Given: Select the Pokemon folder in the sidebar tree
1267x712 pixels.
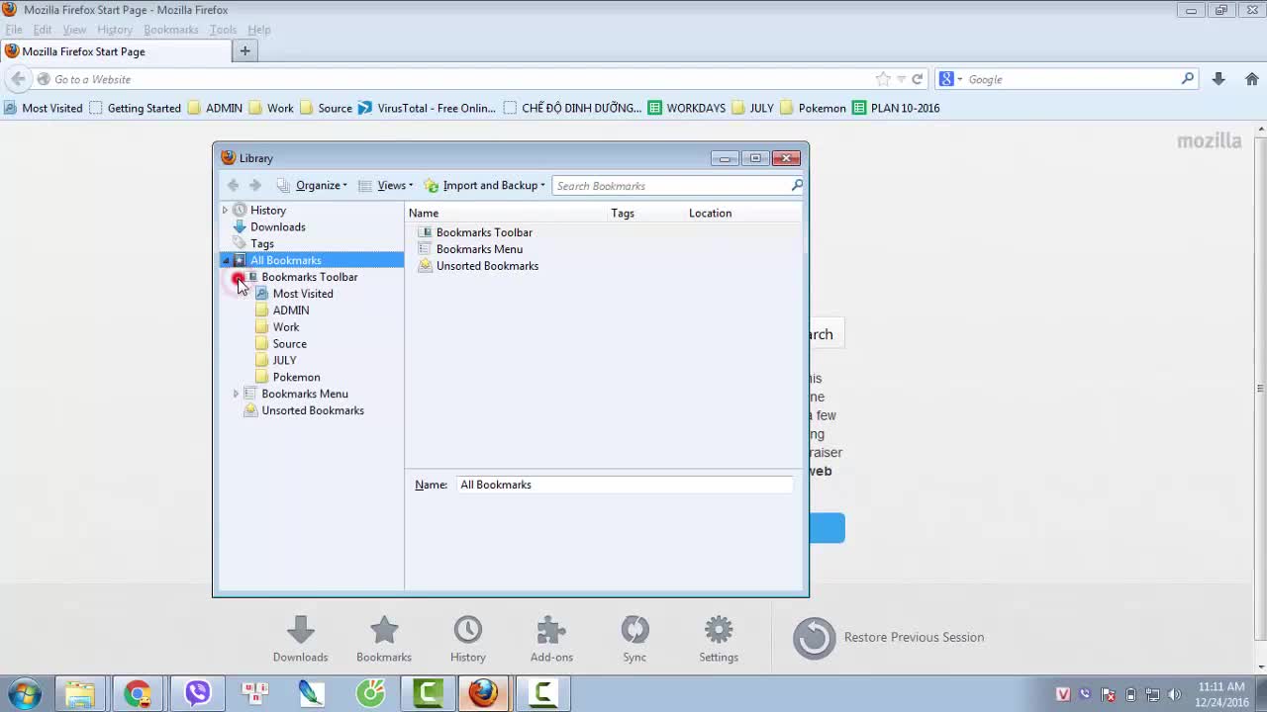Looking at the screenshot, I should point(296,377).
